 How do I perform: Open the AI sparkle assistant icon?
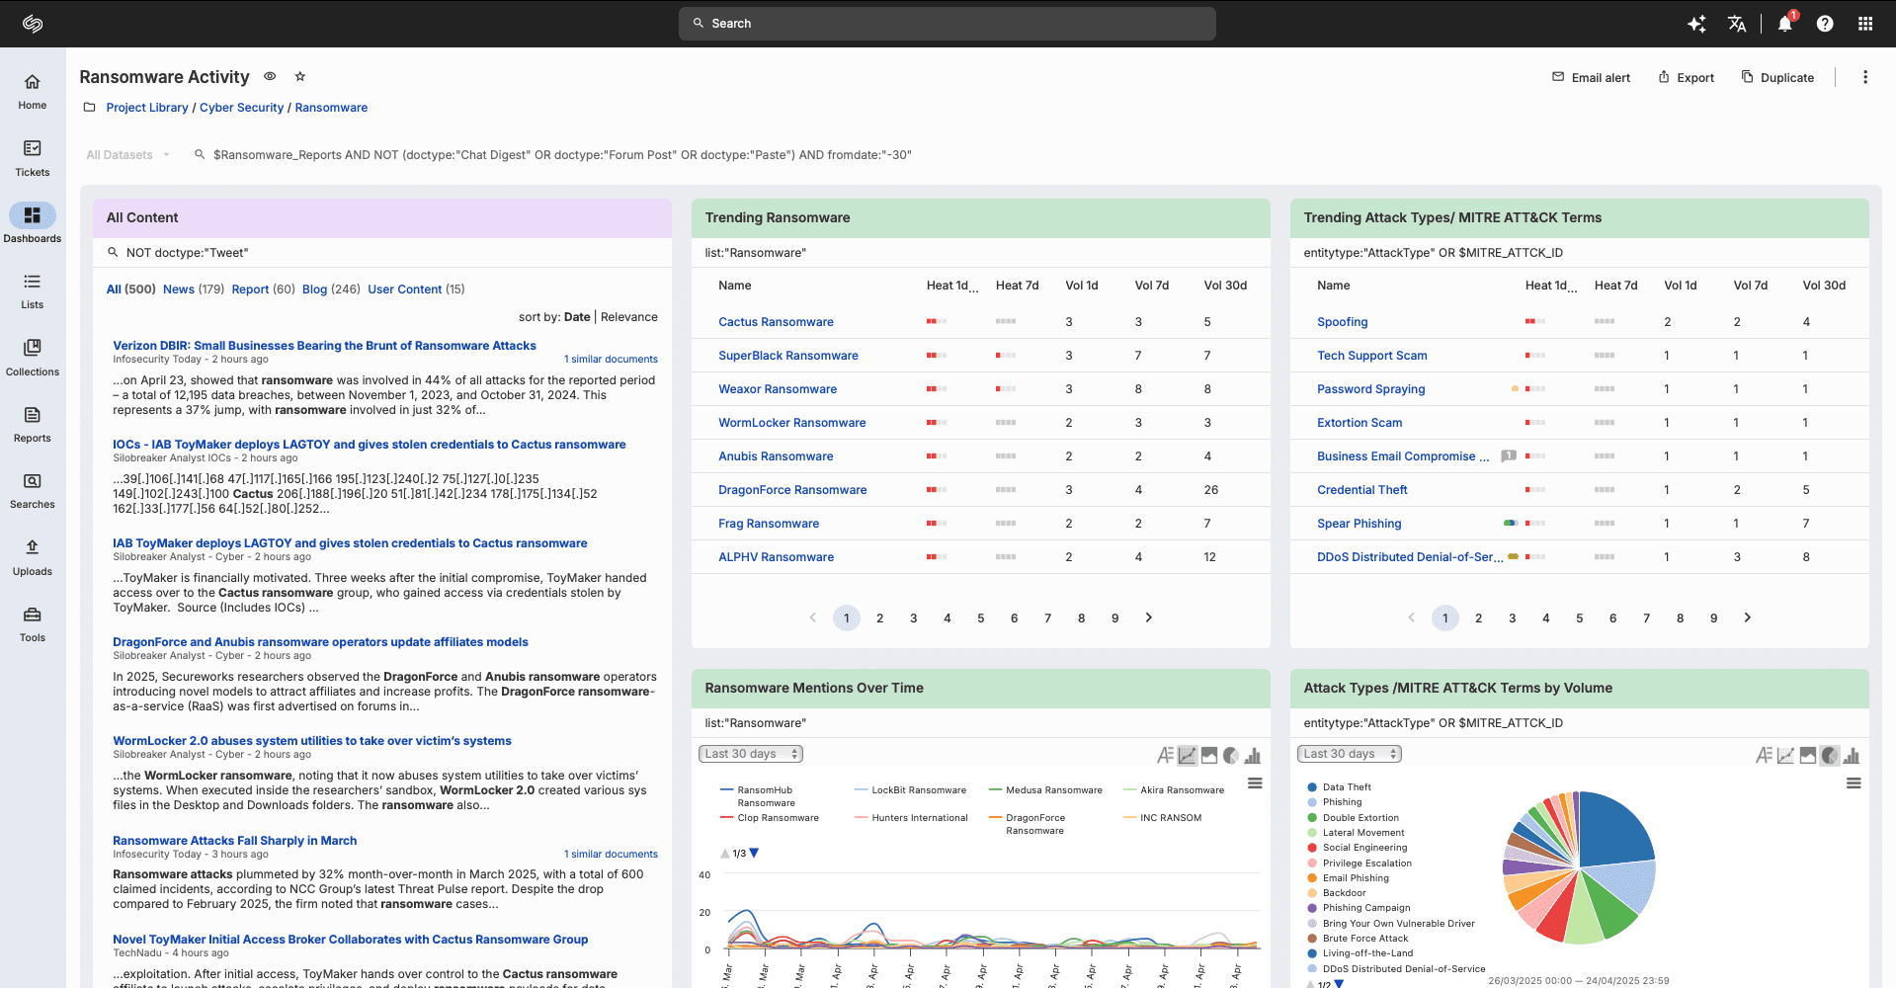pos(1696,24)
